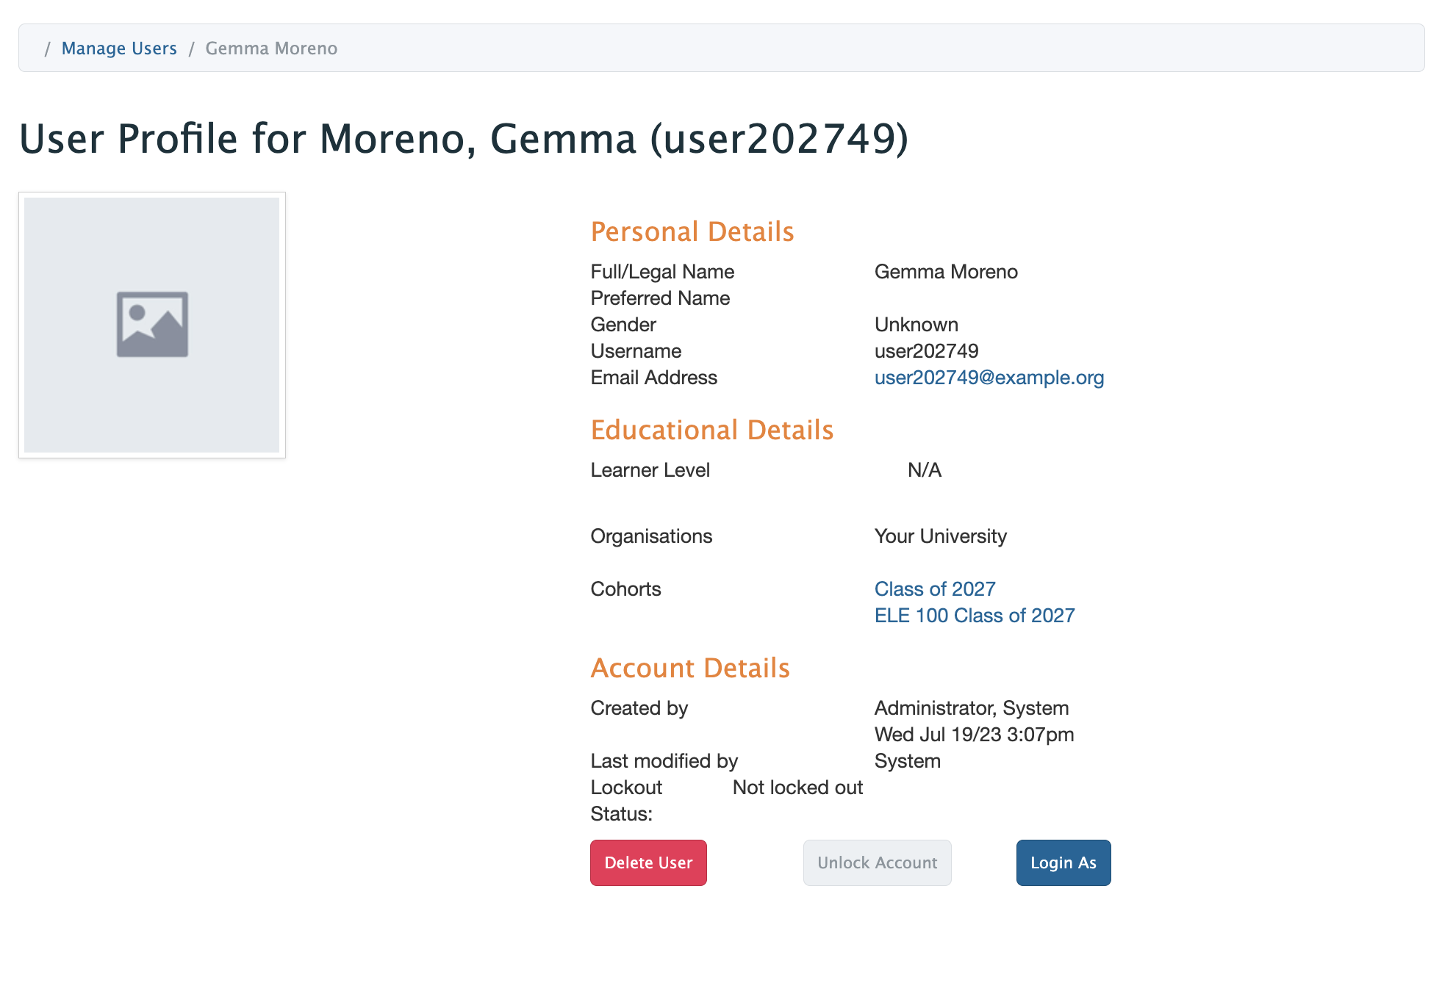The height and width of the screenshot is (1005, 1442).
Task: Click the disabled Unlock Account button
Action: (x=877, y=862)
